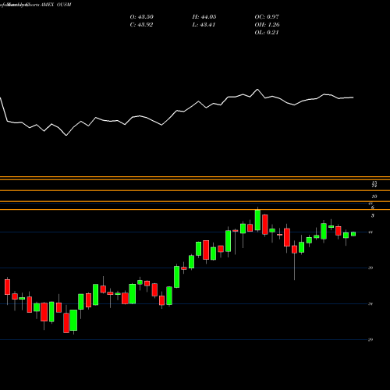Click the 34 price axis label
The image size is (390, 390).
(370, 303)
